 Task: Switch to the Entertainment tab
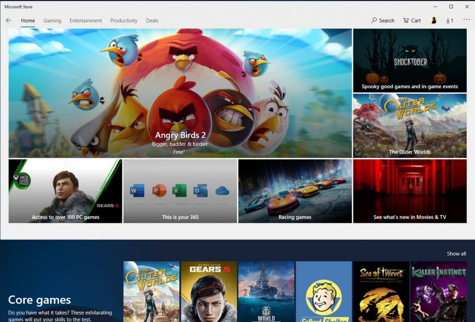(x=85, y=21)
